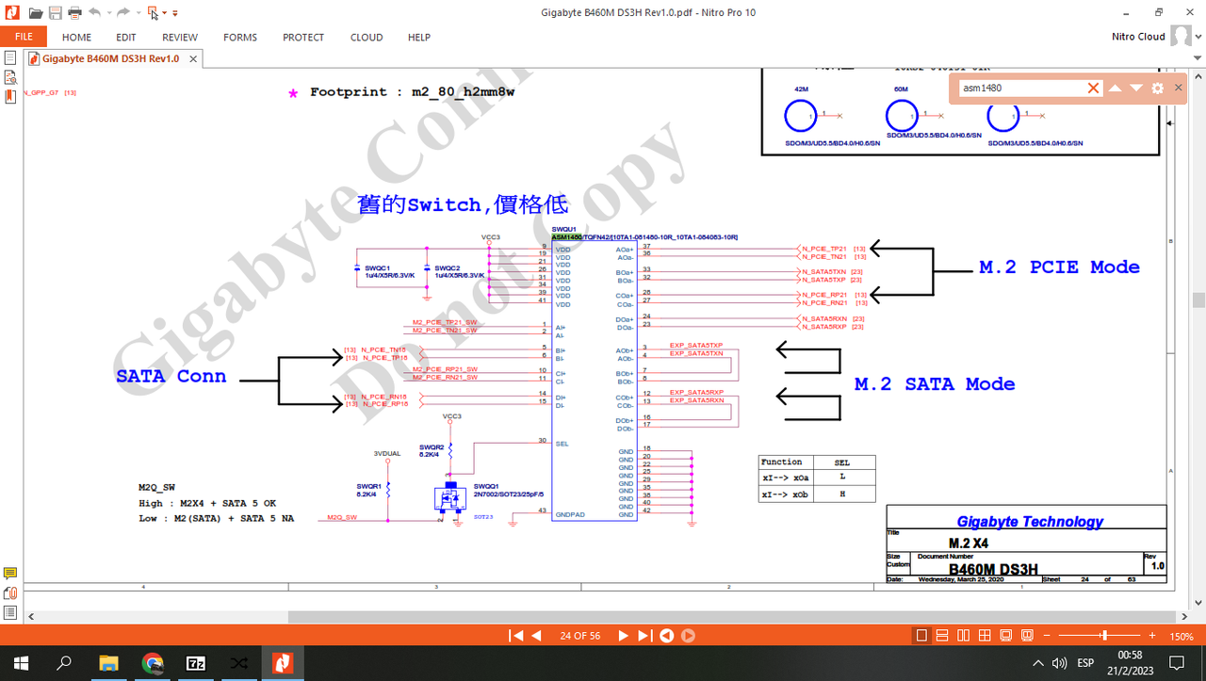Clear the asm1480 search text with X

coord(1093,88)
